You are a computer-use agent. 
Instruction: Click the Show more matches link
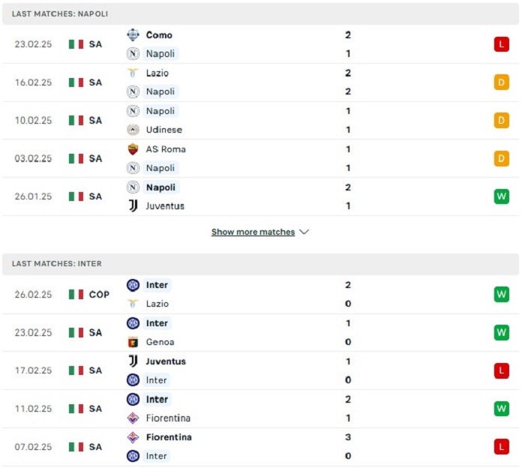[253, 232]
